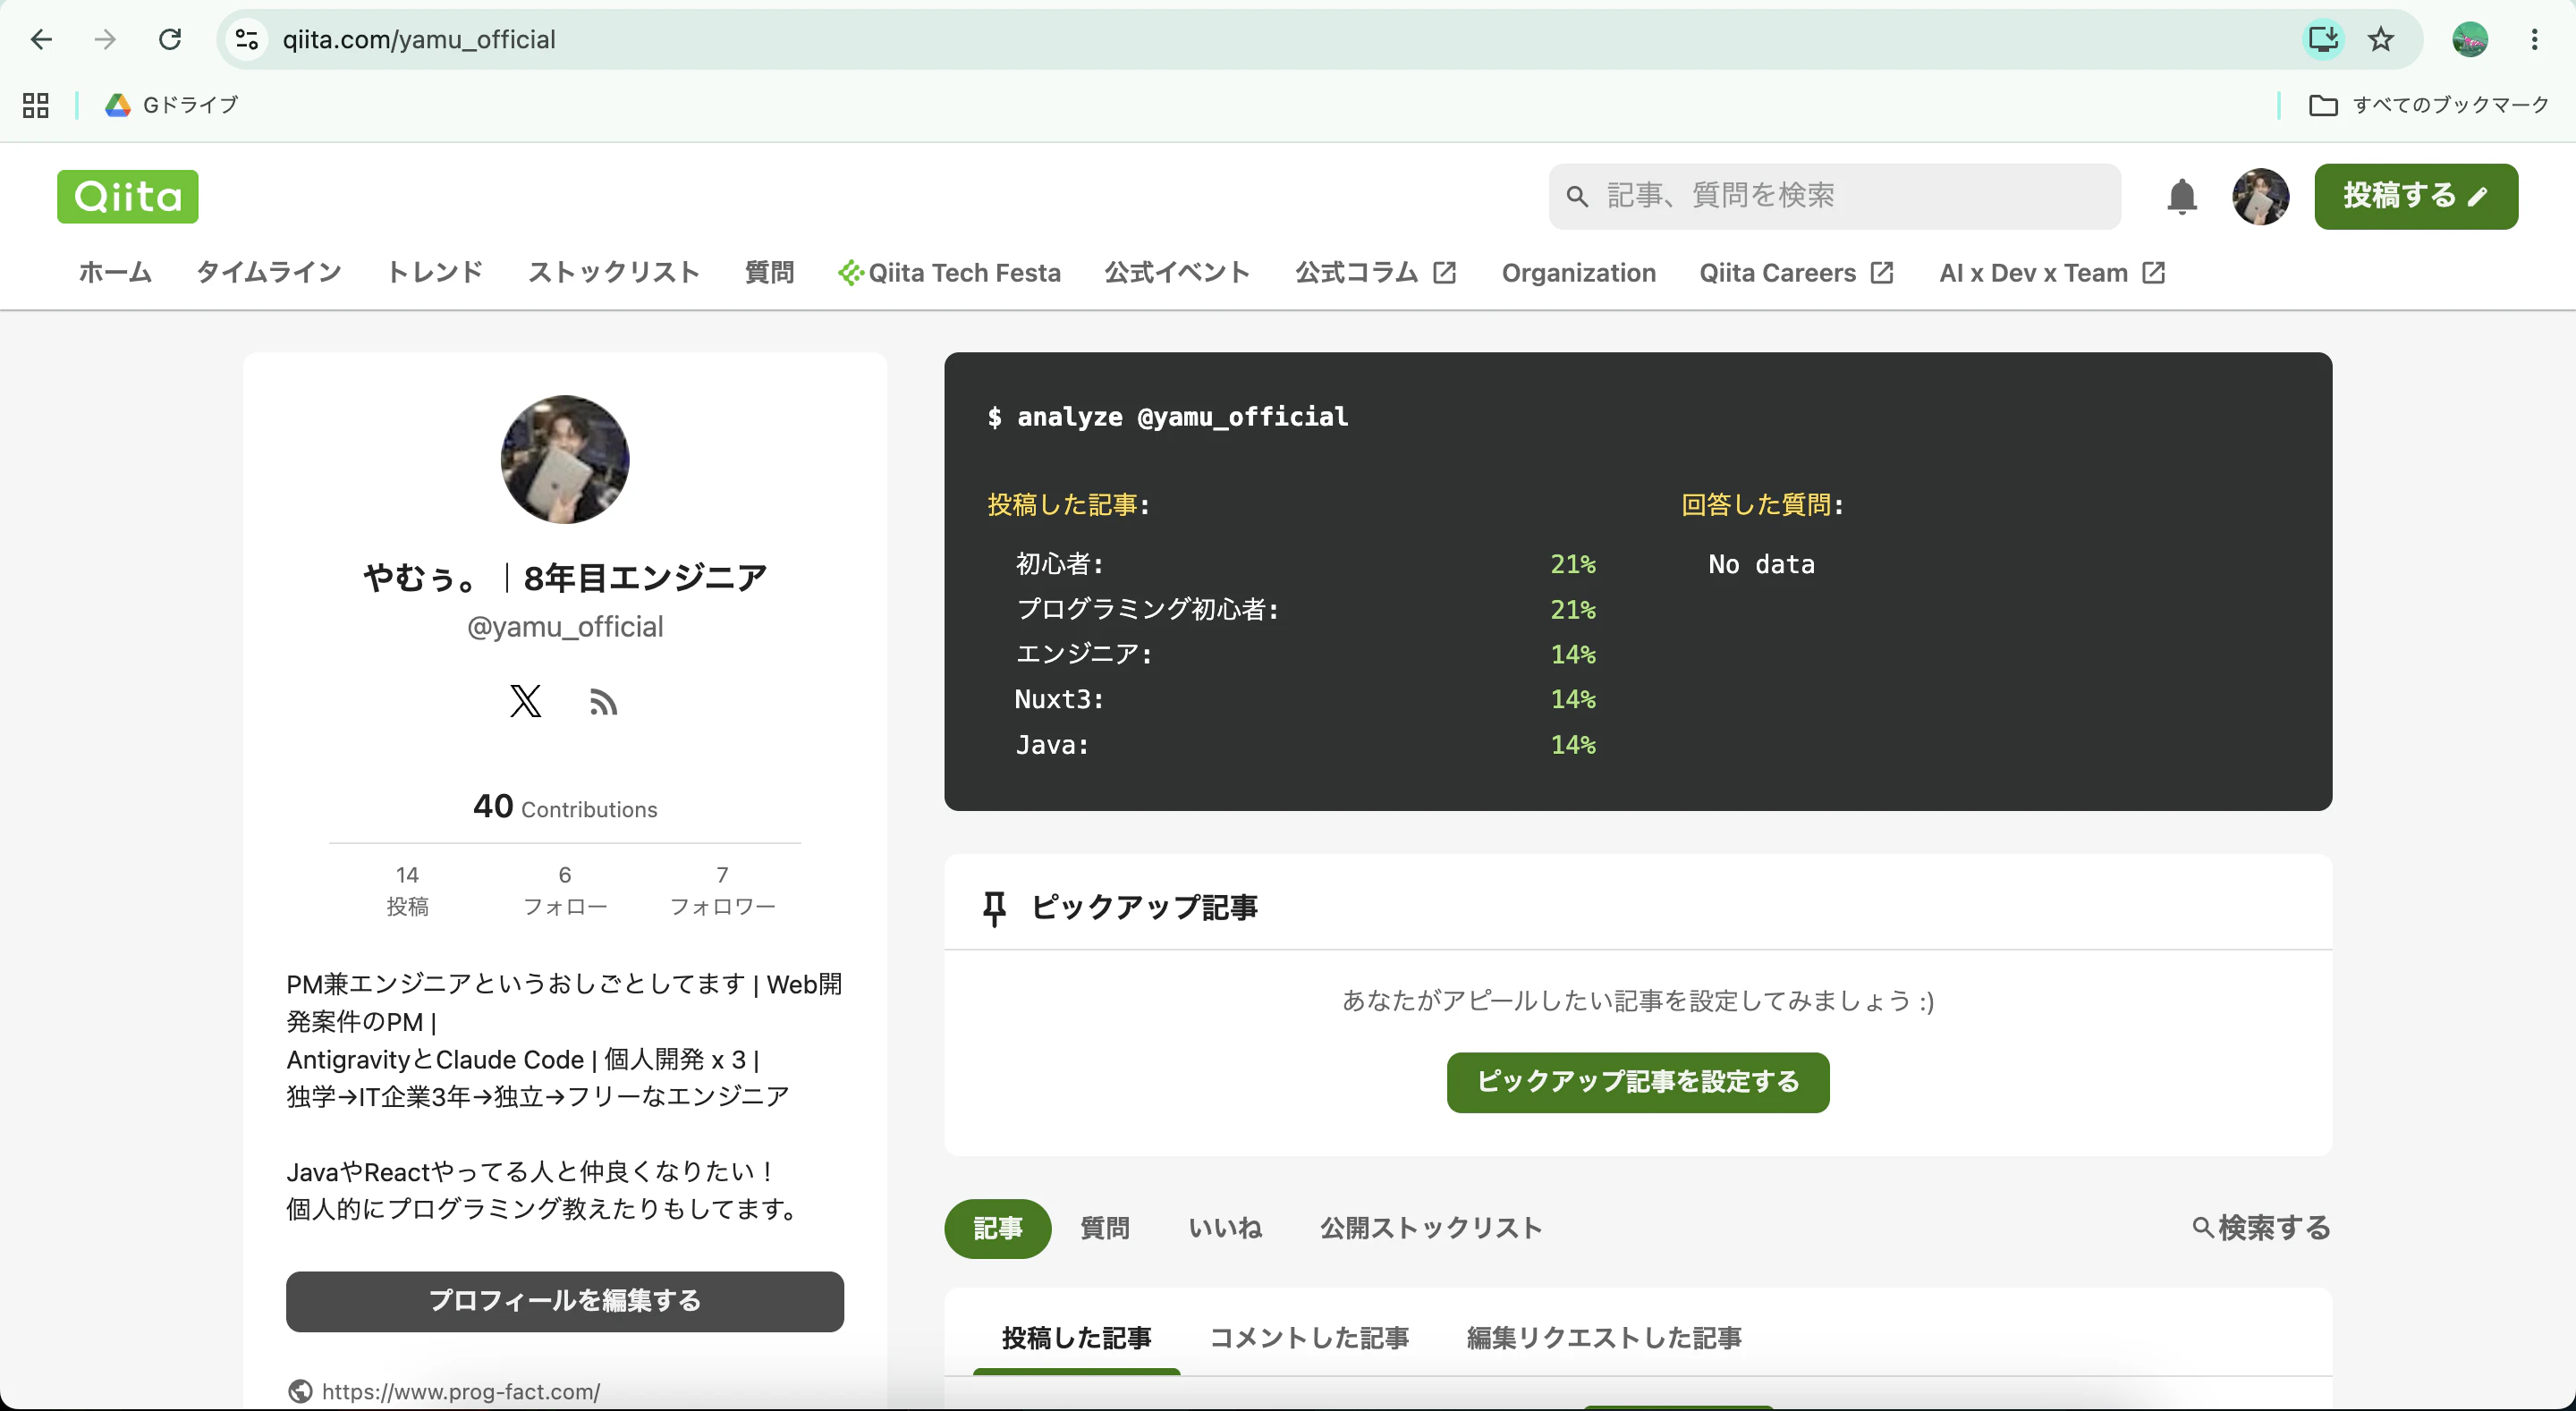Image resolution: width=2576 pixels, height=1411 pixels.
Task: Open ストックリスト in navigation
Action: tap(614, 273)
